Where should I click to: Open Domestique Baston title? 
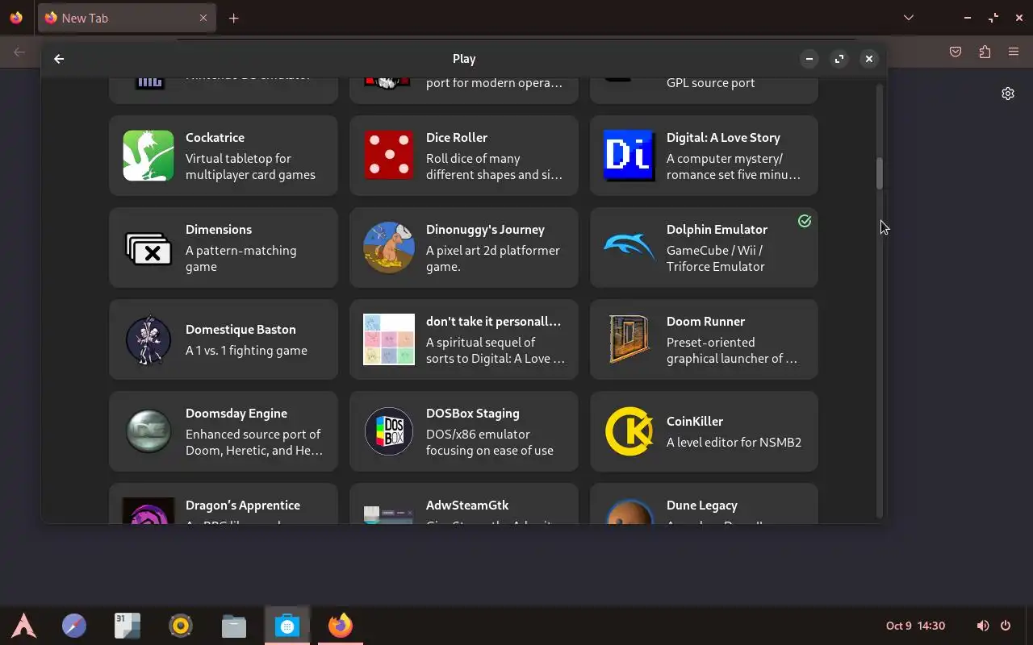click(x=240, y=330)
